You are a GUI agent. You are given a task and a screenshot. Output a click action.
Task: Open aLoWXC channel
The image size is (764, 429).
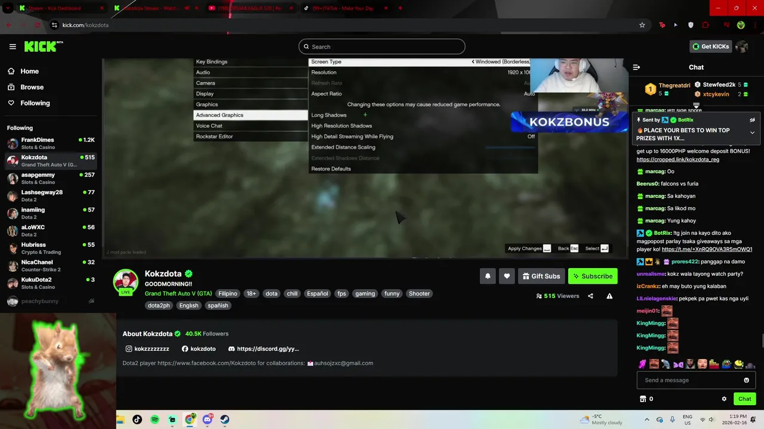point(51,231)
